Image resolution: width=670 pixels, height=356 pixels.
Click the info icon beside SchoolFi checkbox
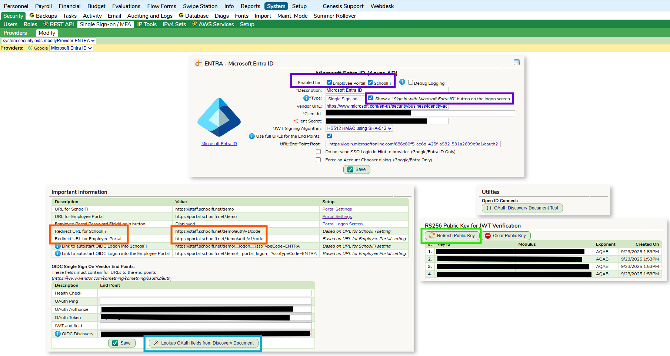point(402,82)
